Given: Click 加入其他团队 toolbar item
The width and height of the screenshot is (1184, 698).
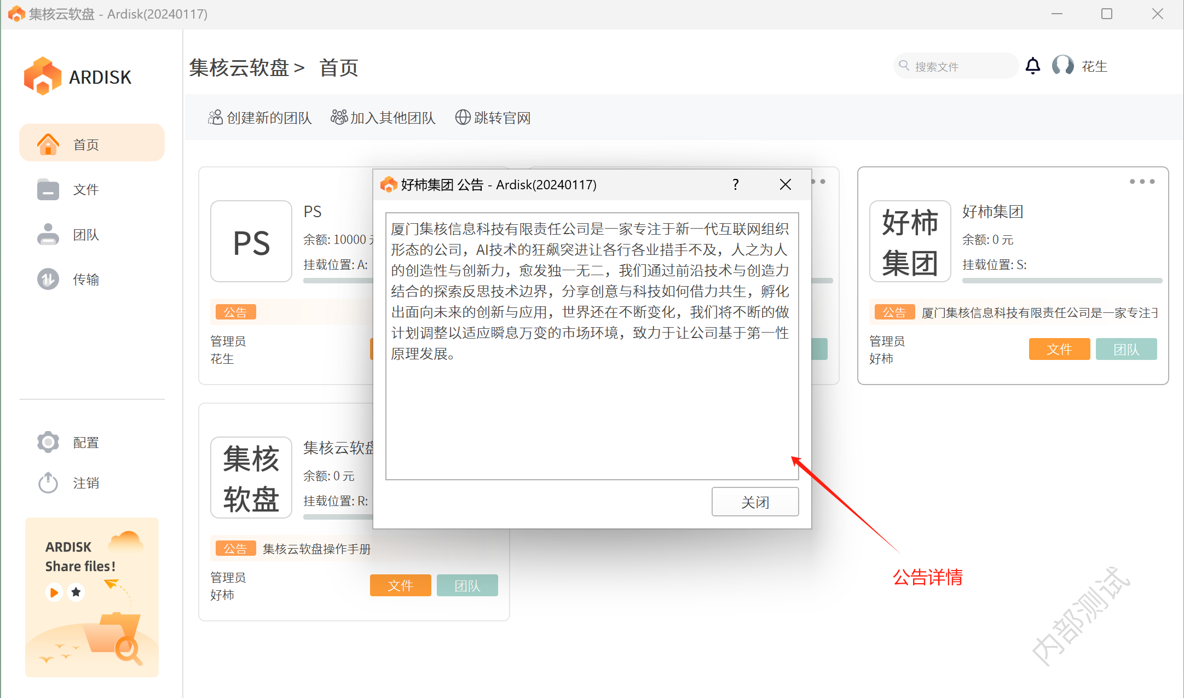Looking at the screenshot, I should pyautogui.click(x=383, y=118).
